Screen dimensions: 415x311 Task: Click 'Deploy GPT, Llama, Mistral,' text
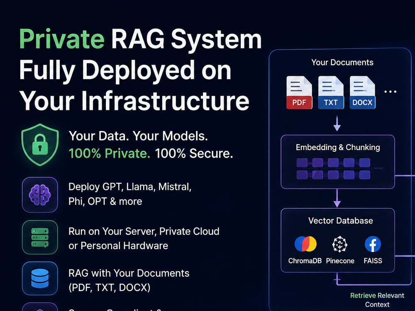pos(130,187)
